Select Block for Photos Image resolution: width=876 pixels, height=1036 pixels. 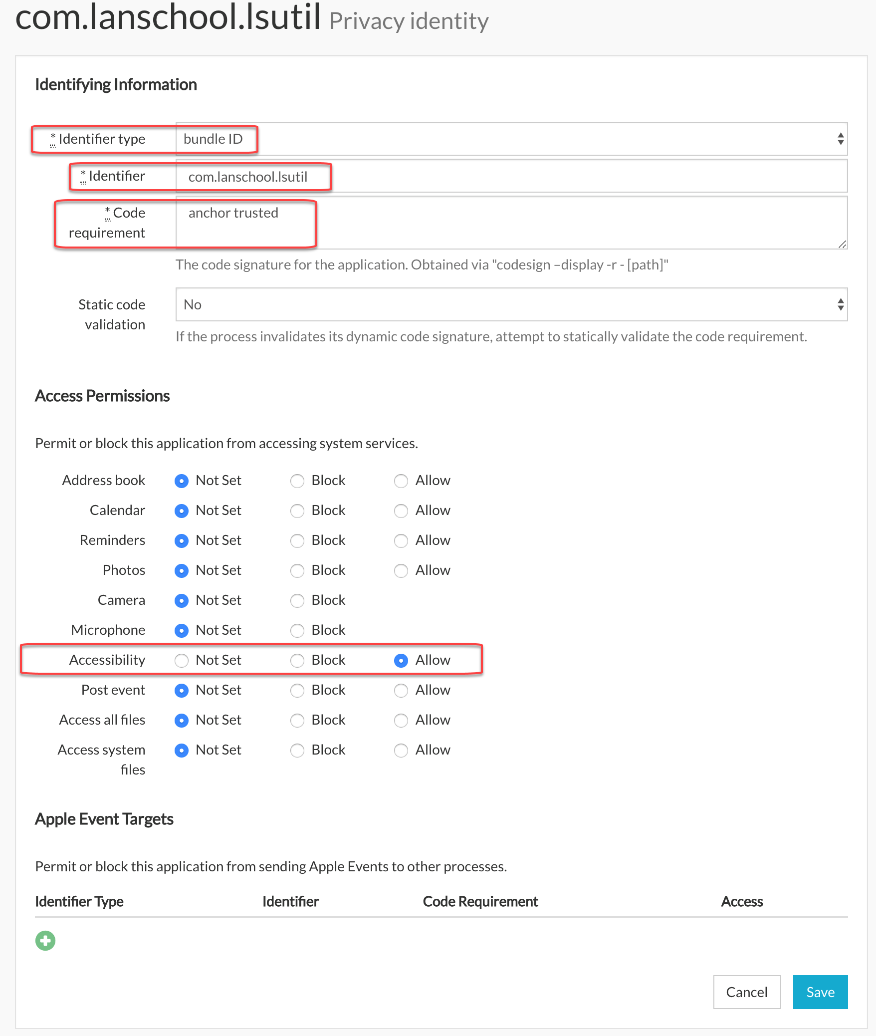click(297, 570)
